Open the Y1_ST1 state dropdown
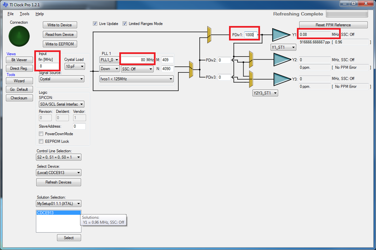Image resolution: width=376 pixels, height=250 pixels. [x=283, y=47]
